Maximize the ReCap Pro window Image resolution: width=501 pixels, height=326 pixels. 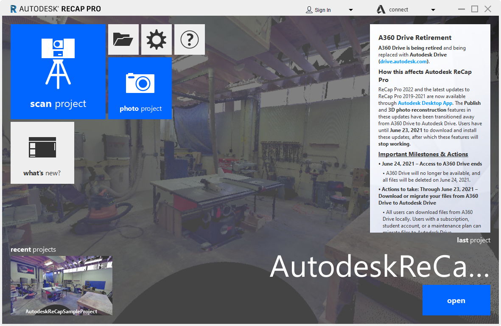coord(475,9)
